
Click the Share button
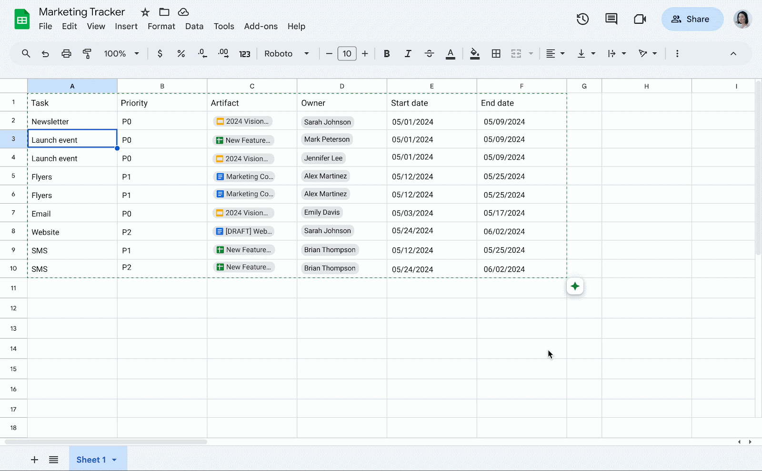coord(692,19)
